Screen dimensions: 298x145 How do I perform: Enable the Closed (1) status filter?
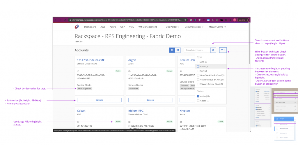[x=198, y=101]
